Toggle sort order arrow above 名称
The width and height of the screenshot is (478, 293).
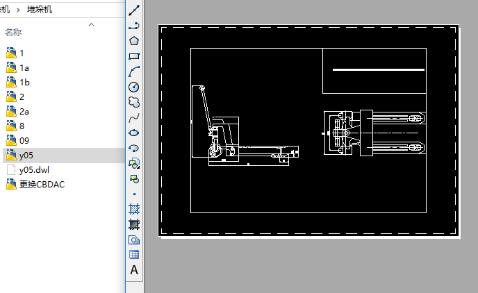click(x=91, y=25)
